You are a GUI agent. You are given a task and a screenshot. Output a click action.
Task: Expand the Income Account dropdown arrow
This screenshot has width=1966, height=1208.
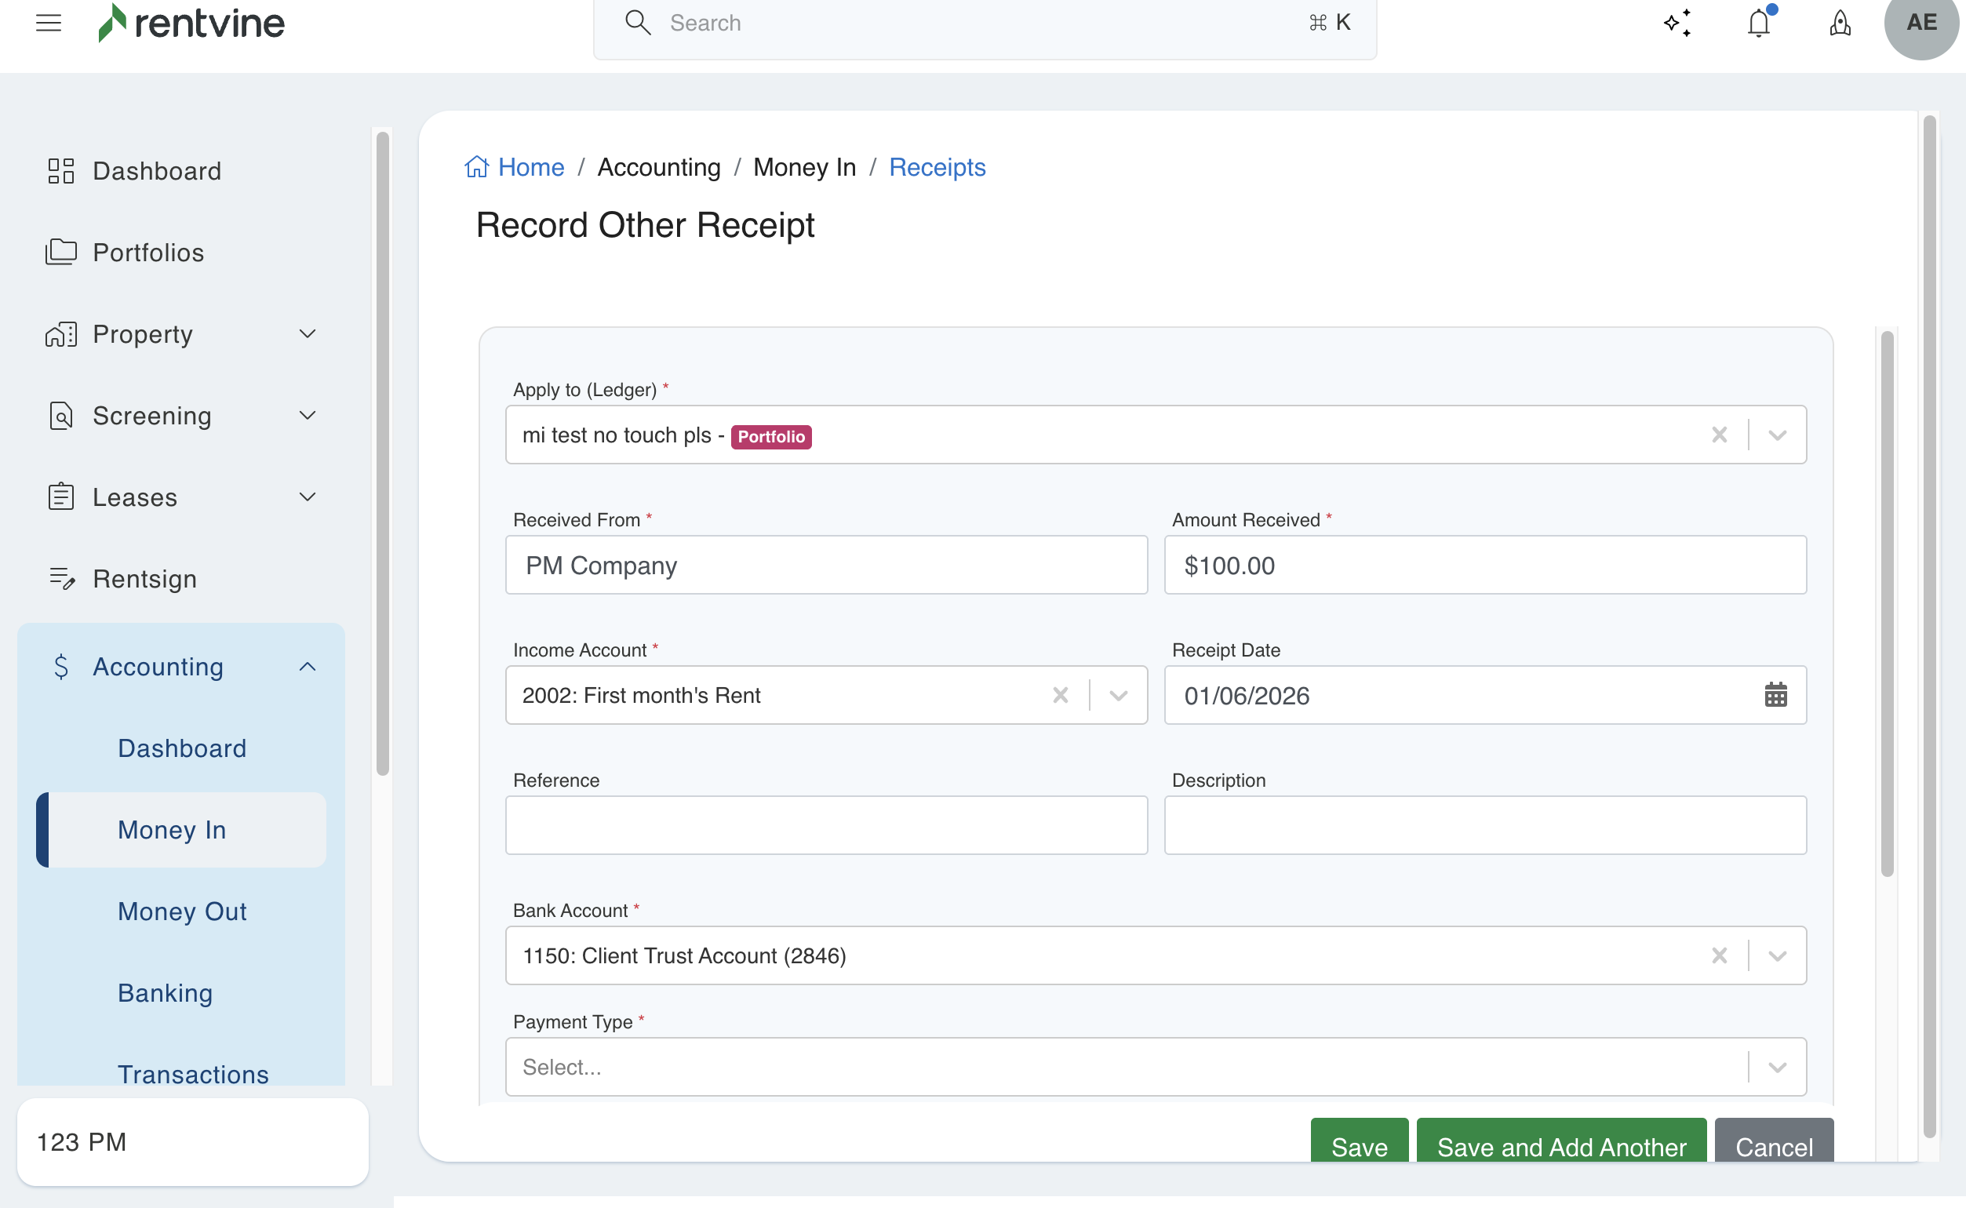pos(1119,695)
